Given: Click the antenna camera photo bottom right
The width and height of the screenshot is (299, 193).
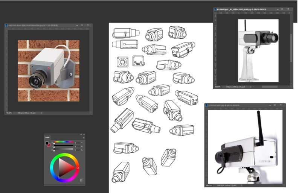Looking at the screenshot, I should point(245,147).
